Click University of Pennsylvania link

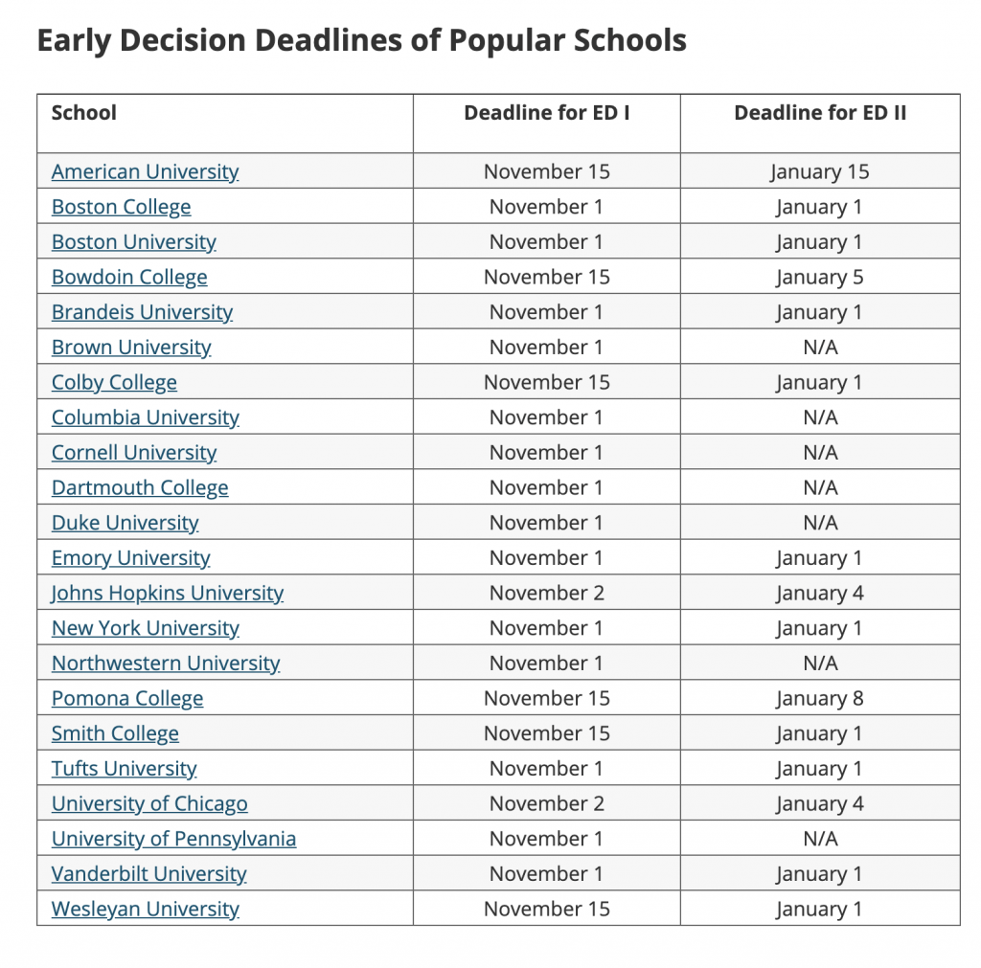tap(173, 840)
